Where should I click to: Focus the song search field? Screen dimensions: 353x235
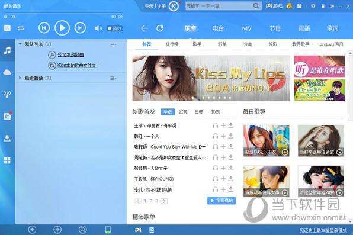(219, 6)
